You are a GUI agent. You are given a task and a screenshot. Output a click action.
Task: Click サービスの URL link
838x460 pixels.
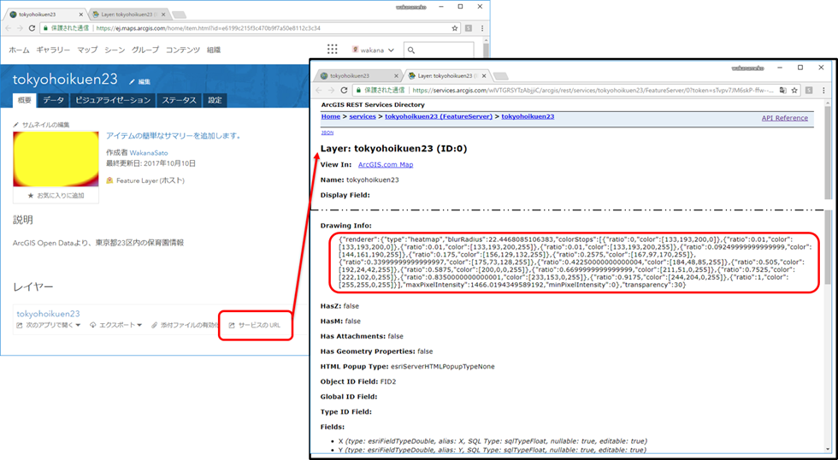click(x=255, y=325)
